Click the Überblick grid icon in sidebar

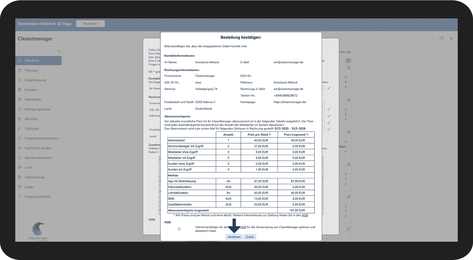pyautogui.click(x=20, y=61)
